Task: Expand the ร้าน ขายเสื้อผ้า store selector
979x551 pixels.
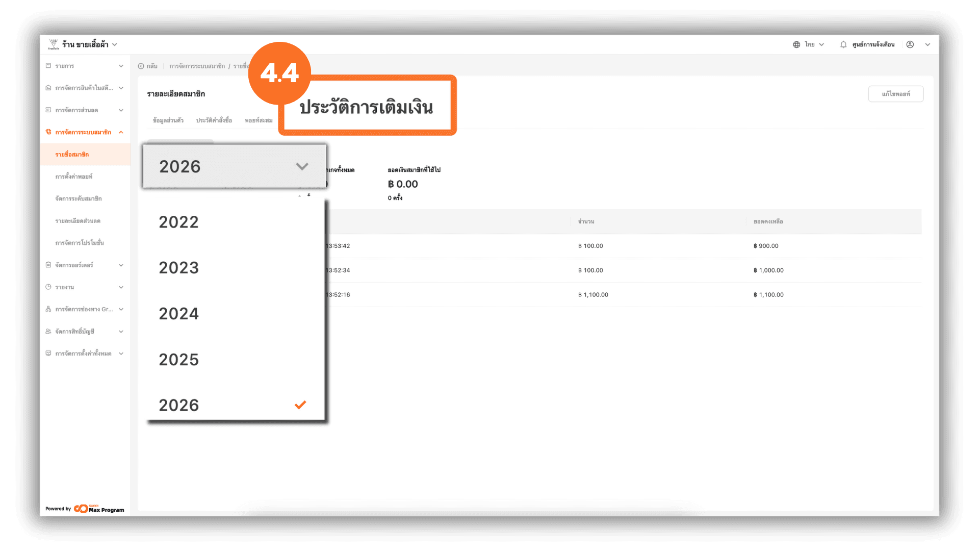Action: pos(115,45)
